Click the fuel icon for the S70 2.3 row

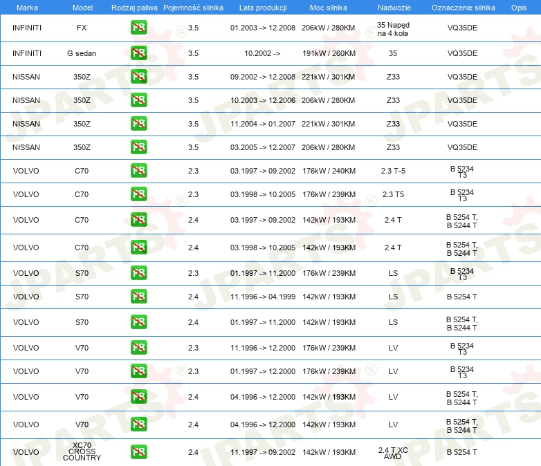tap(138, 273)
